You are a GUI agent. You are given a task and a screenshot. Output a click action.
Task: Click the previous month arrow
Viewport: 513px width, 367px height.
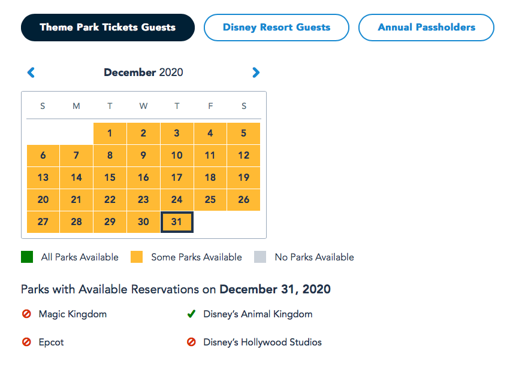click(x=31, y=72)
